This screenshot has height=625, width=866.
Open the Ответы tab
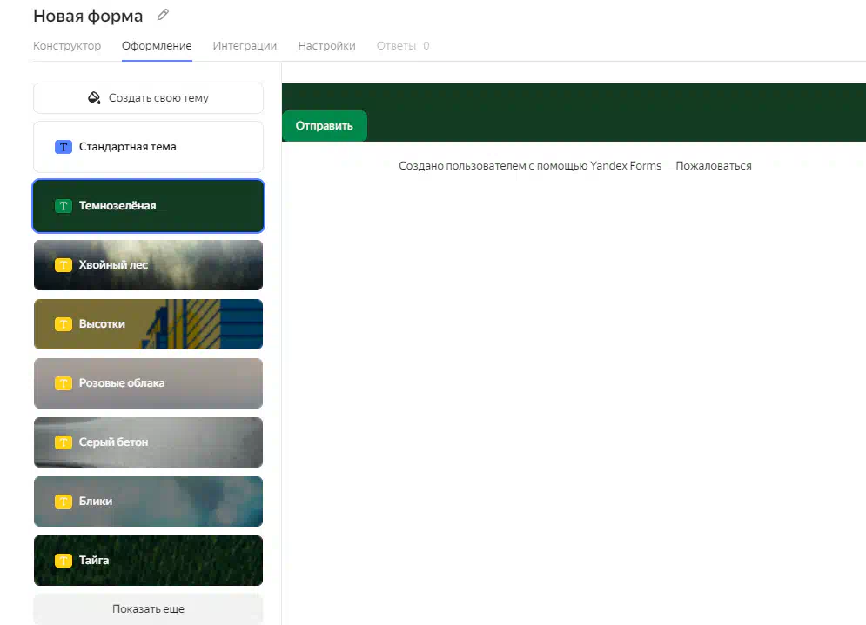click(403, 46)
